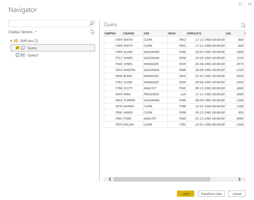Click the 5000 salary cell
The height and width of the screenshot is (200, 254).
click(234, 94)
